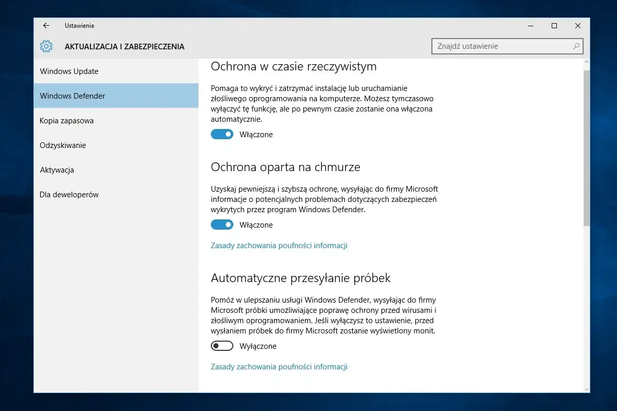Open Aktywacja section
Screen dimensions: 617x411
(116, 170)
